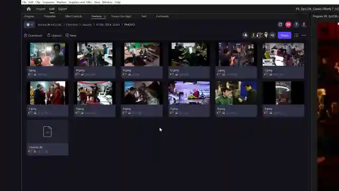Open the Help menu

point(118,2)
